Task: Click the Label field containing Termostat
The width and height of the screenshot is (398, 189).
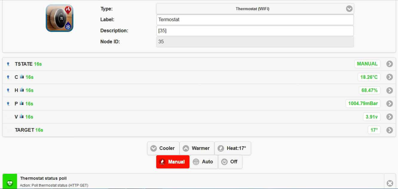Action: 255,20
